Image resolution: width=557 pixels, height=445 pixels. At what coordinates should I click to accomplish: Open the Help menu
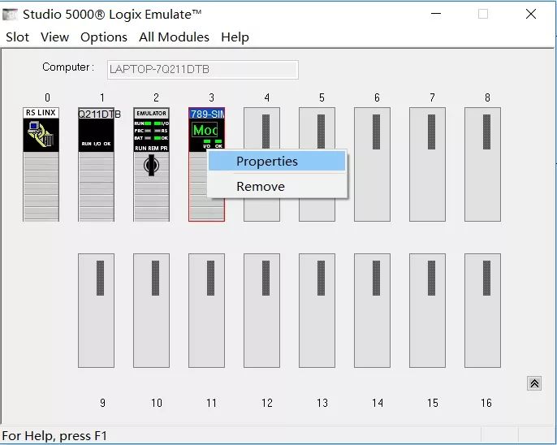tap(235, 37)
